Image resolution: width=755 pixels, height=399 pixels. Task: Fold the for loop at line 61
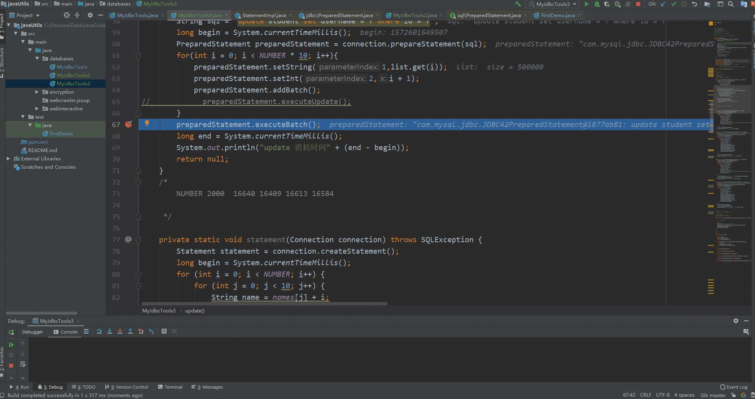click(138, 56)
